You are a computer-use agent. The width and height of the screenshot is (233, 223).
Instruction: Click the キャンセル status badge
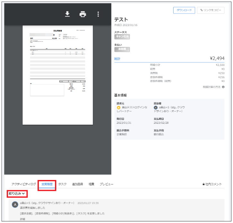click(122, 37)
